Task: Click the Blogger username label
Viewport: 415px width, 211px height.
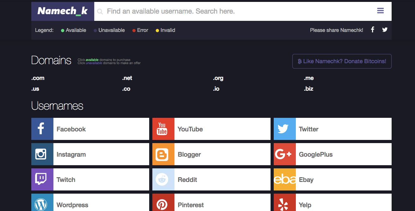Action: click(189, 154)
